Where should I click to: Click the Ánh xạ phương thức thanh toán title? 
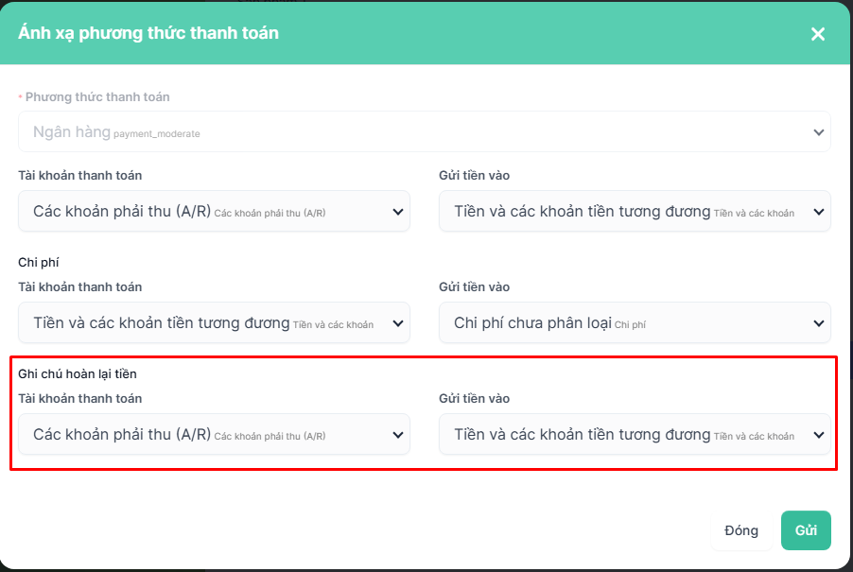(x=148, y=33)
